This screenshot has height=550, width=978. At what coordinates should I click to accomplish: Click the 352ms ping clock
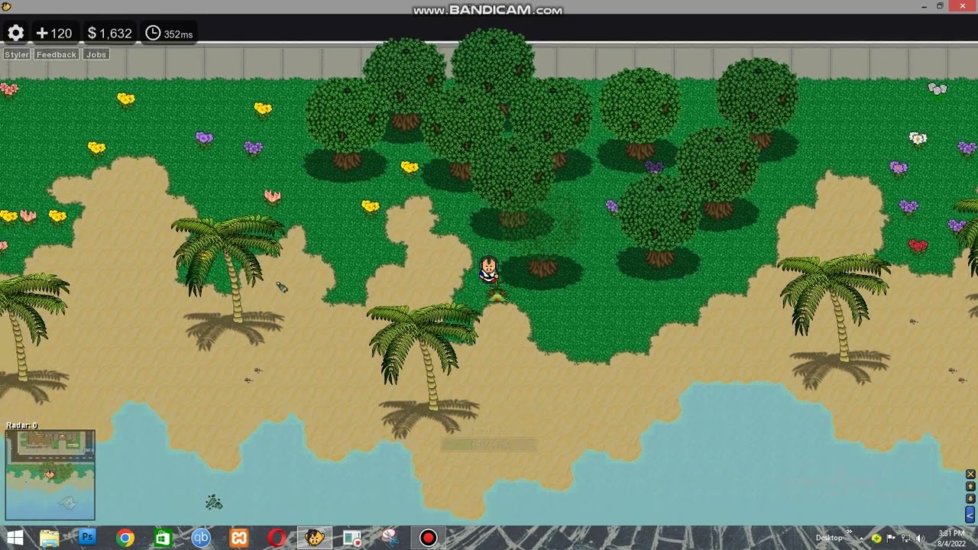coord(170,34)
